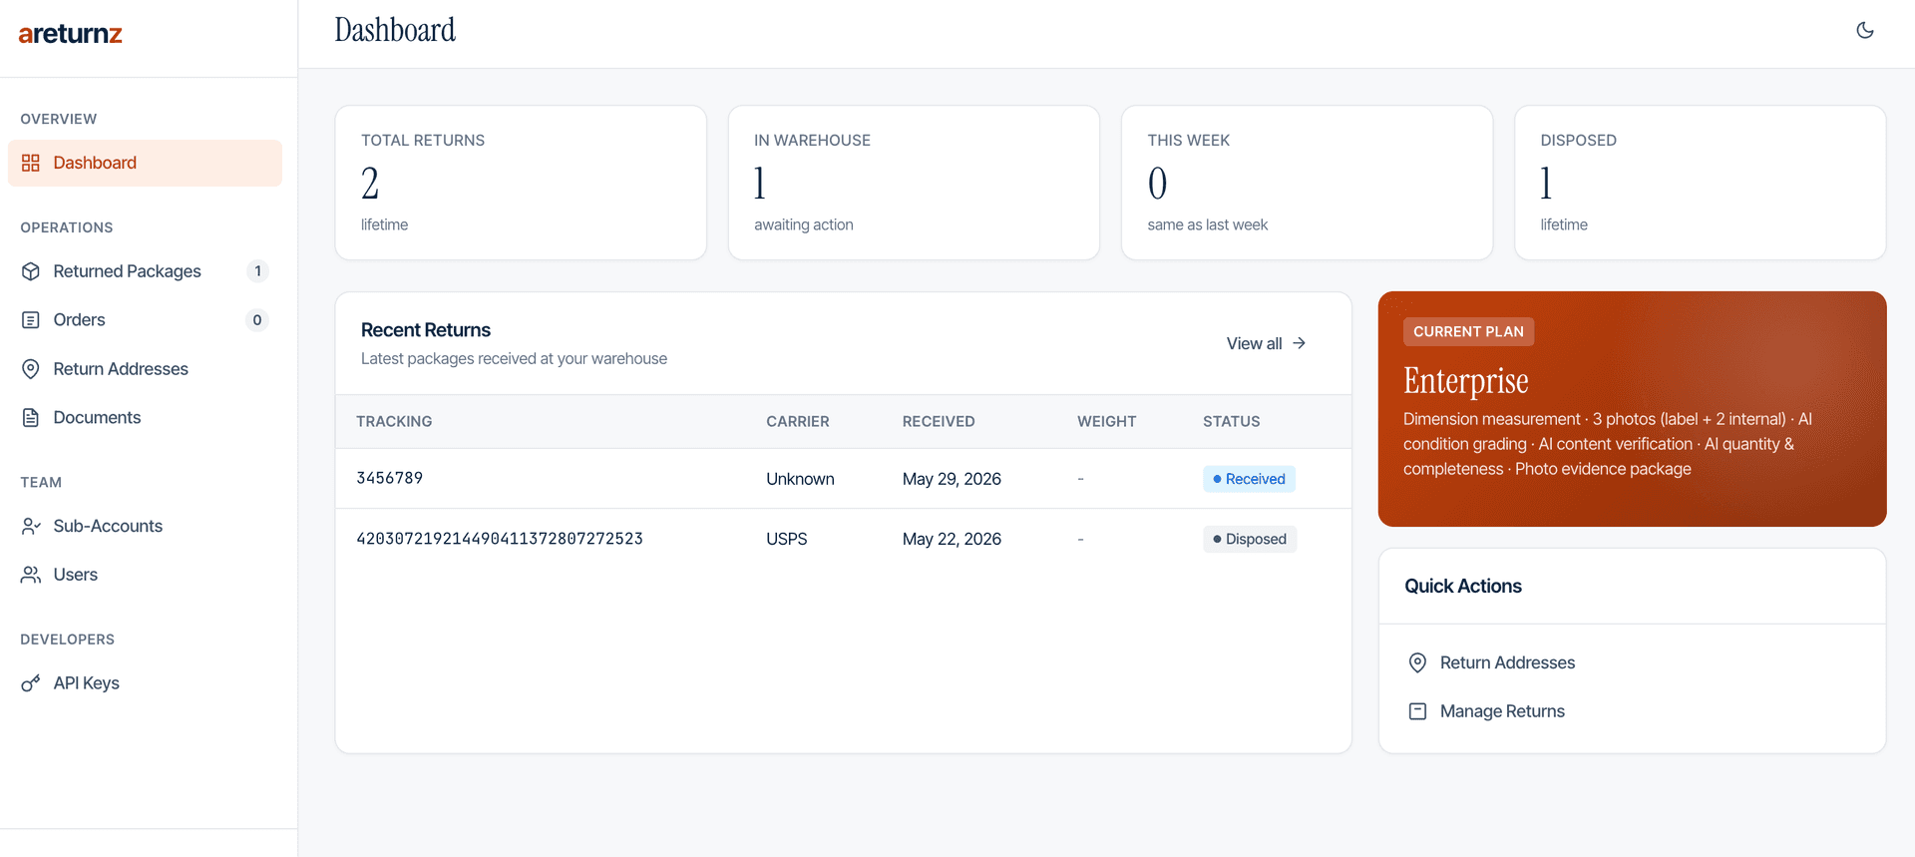This screenshot has width=1915, height=857.
Task: Select the USPS tracking number row
Action: (x=843, y=539)
